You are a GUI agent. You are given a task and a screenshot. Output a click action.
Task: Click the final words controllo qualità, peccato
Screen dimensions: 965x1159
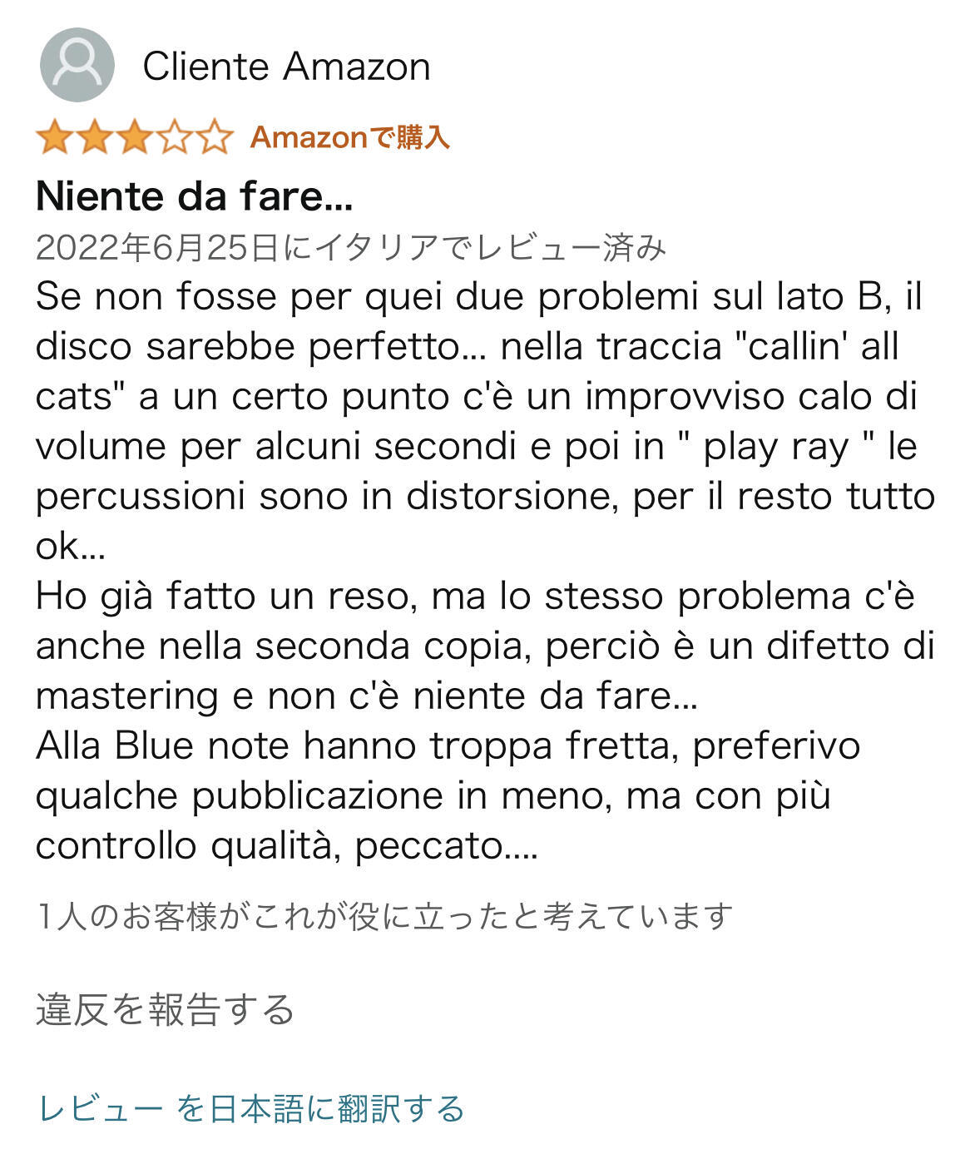(x=286, y=846)
